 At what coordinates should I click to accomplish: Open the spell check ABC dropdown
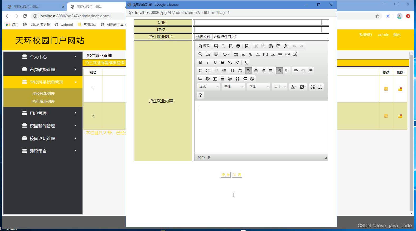(226, 54)
